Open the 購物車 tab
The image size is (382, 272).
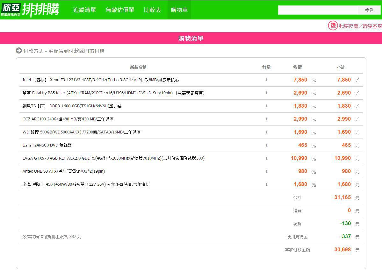[179, 10]
